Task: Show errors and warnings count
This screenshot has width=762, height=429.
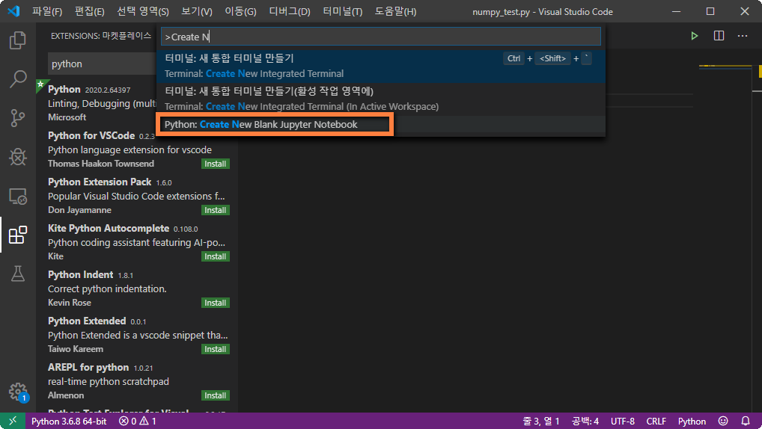Action: pyautogui.click(x=138, y=421)
